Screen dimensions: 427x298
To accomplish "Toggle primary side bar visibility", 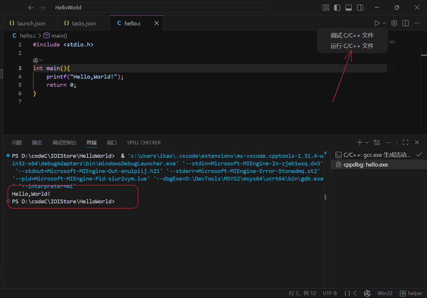I will click(337, 8).
